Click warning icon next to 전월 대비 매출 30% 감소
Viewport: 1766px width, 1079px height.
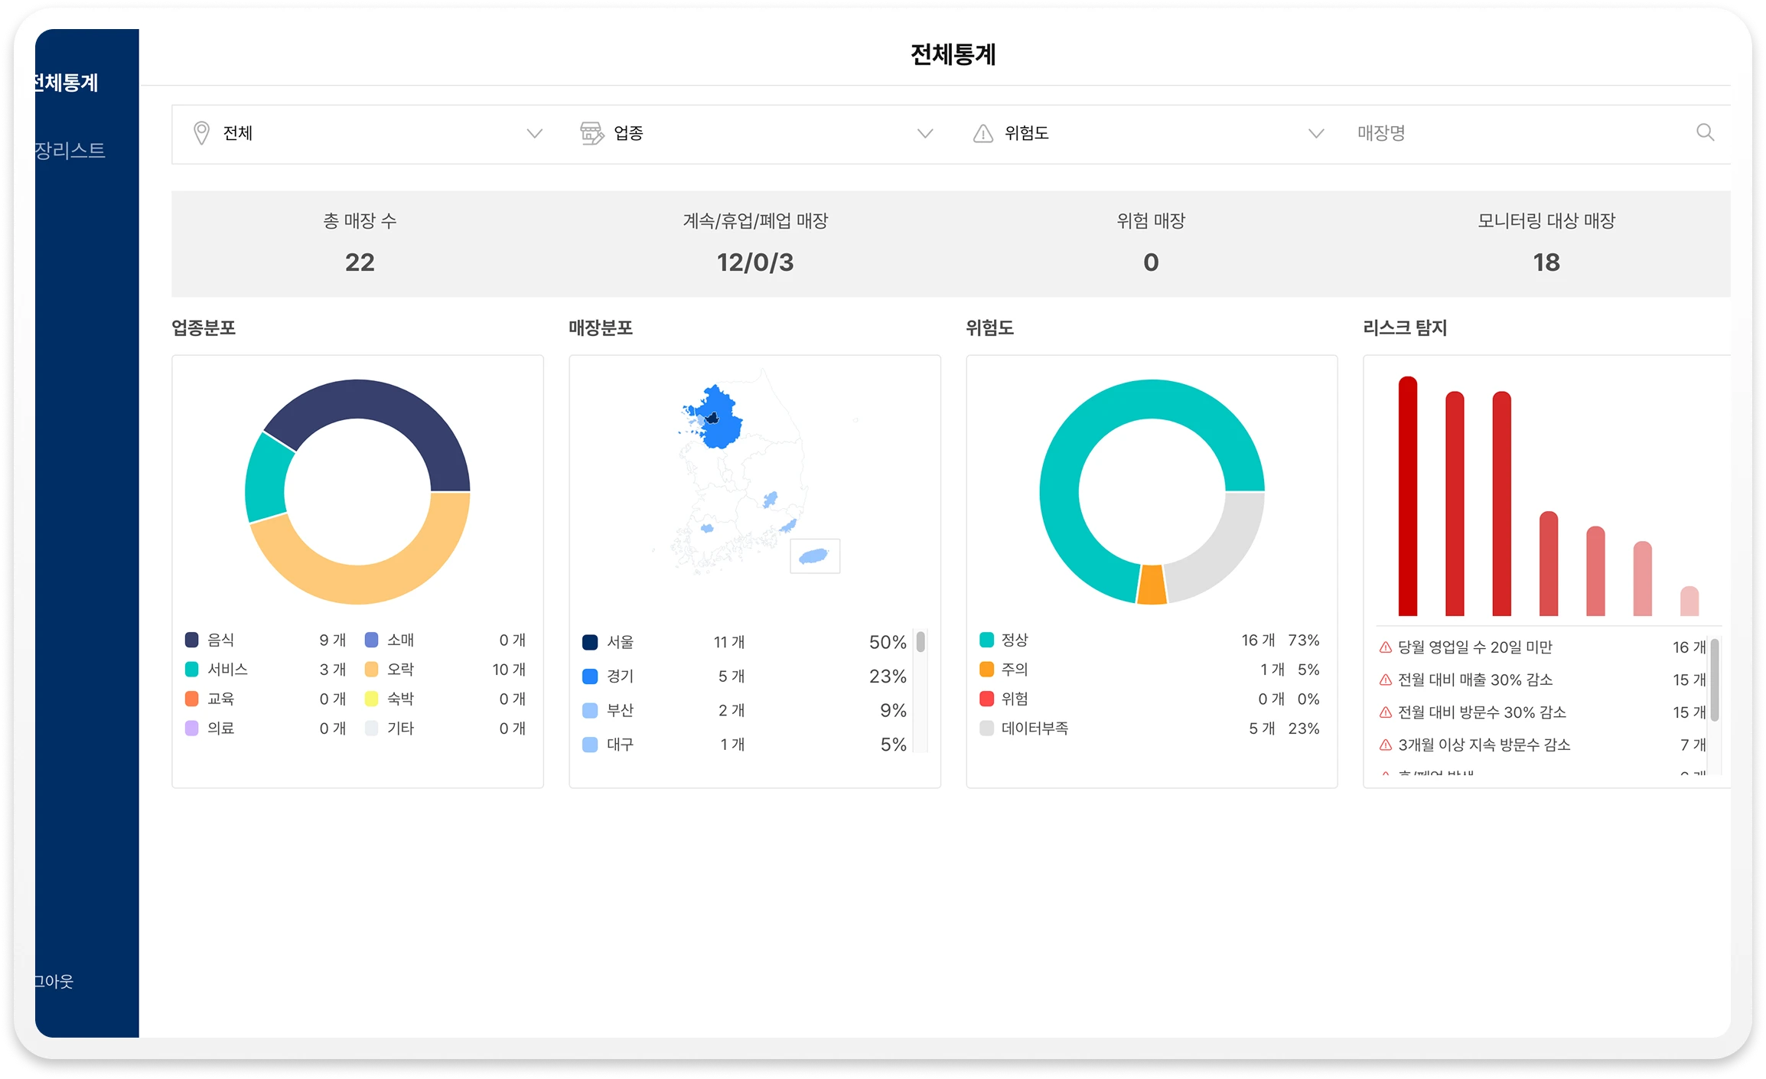pos(1385,680)
